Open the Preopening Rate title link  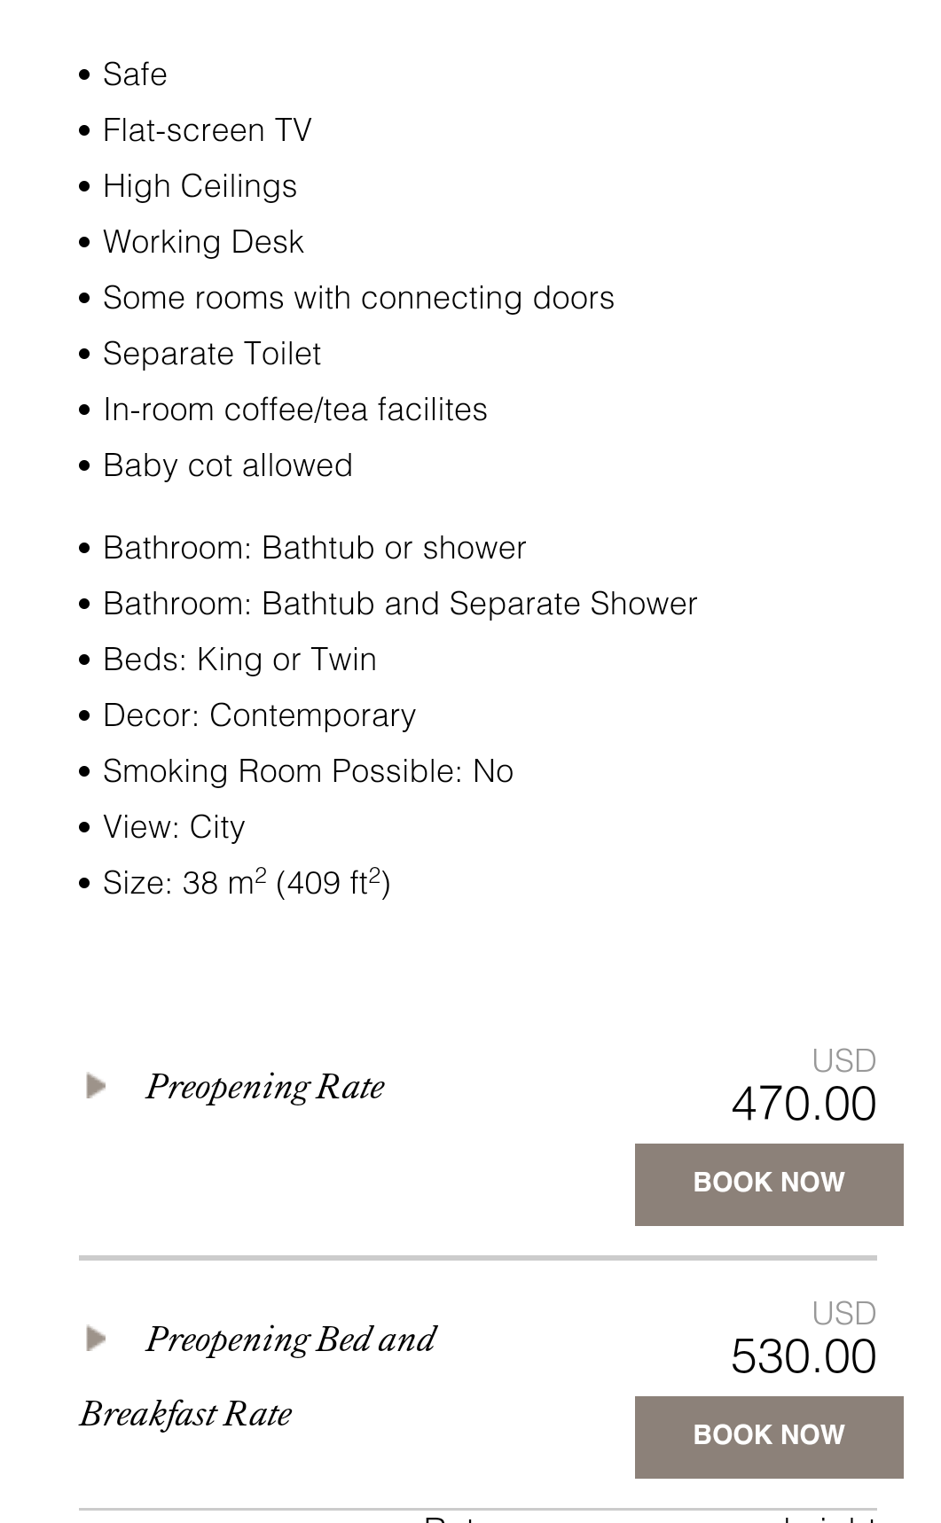pos(264,1088)
